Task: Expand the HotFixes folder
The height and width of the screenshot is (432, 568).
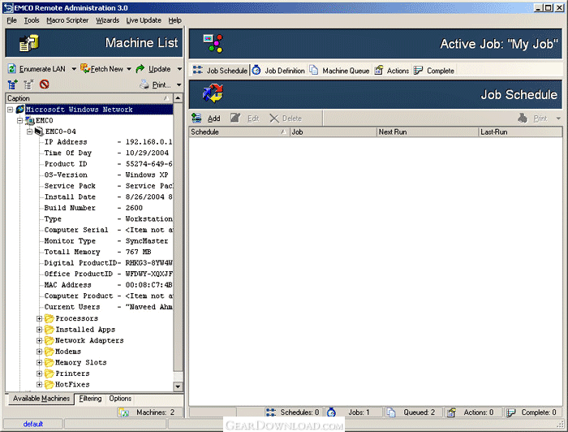Action: 40,385
